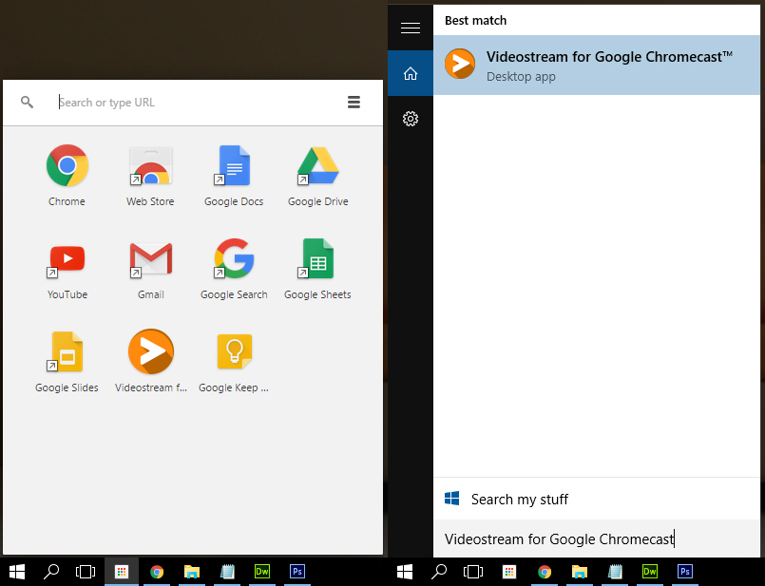Screen dimensions: 765x586
Task: Click the 'Search or type URL' field
Action: 190,103
